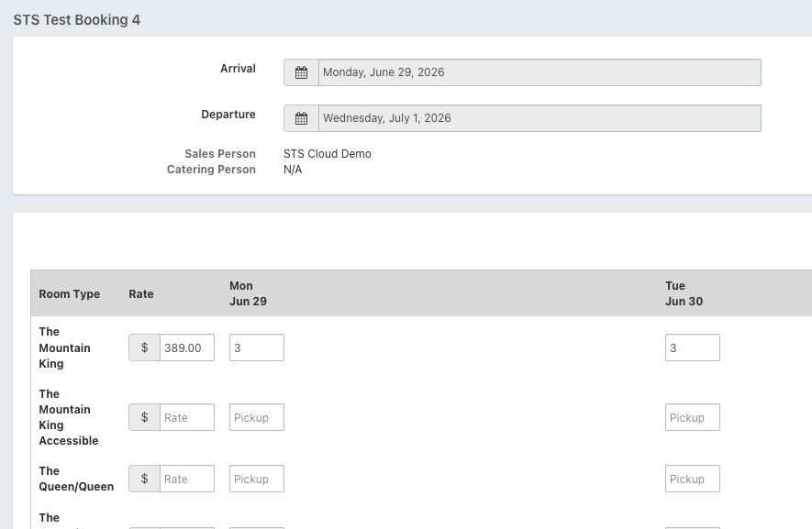Viewport: 812px width, 529px height.
Task: Click The Queen/Queen pickup for Mon Jun 29
Action: 256,479
